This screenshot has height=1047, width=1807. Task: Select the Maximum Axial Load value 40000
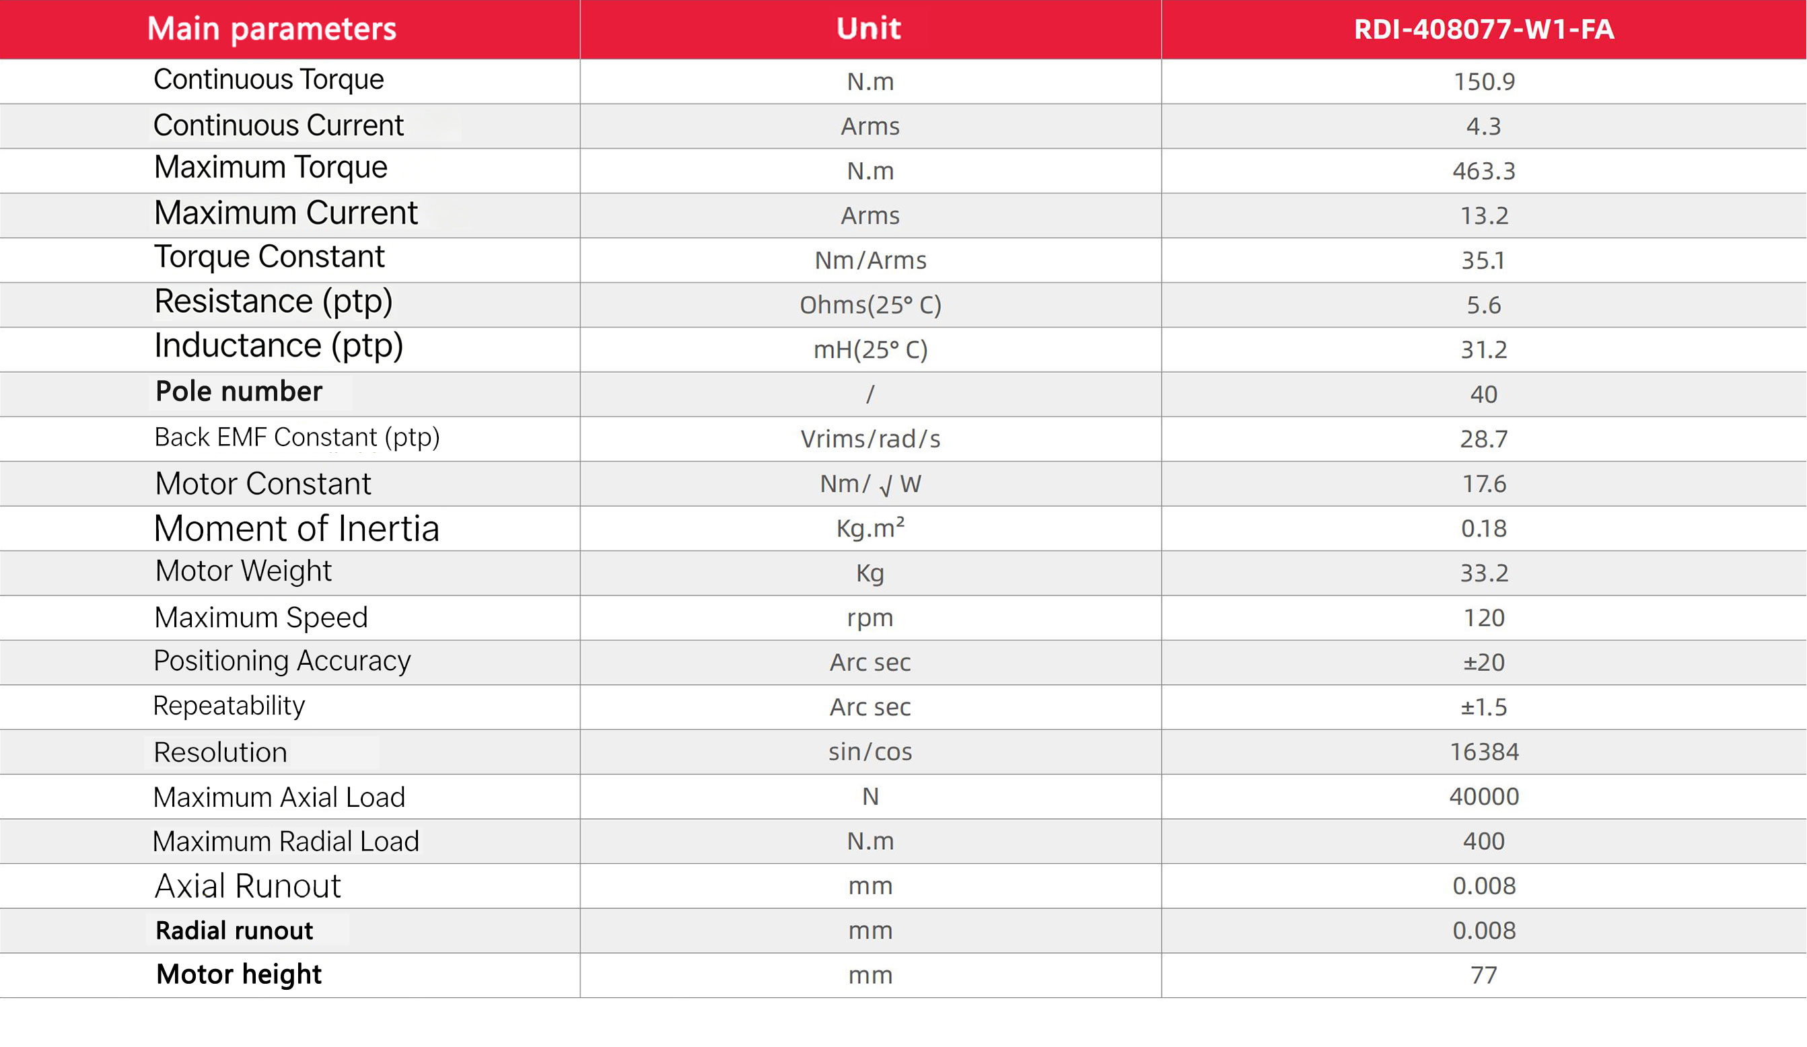click(1483, 797)
